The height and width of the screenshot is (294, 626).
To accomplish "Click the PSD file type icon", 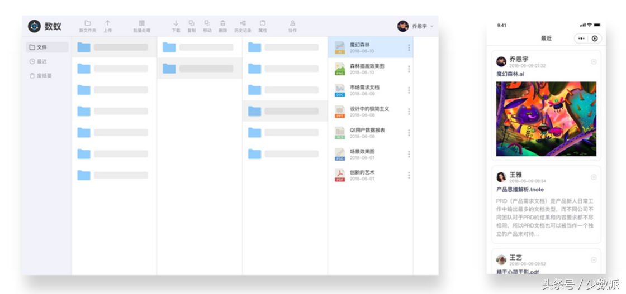I will [x=340, y=154].
